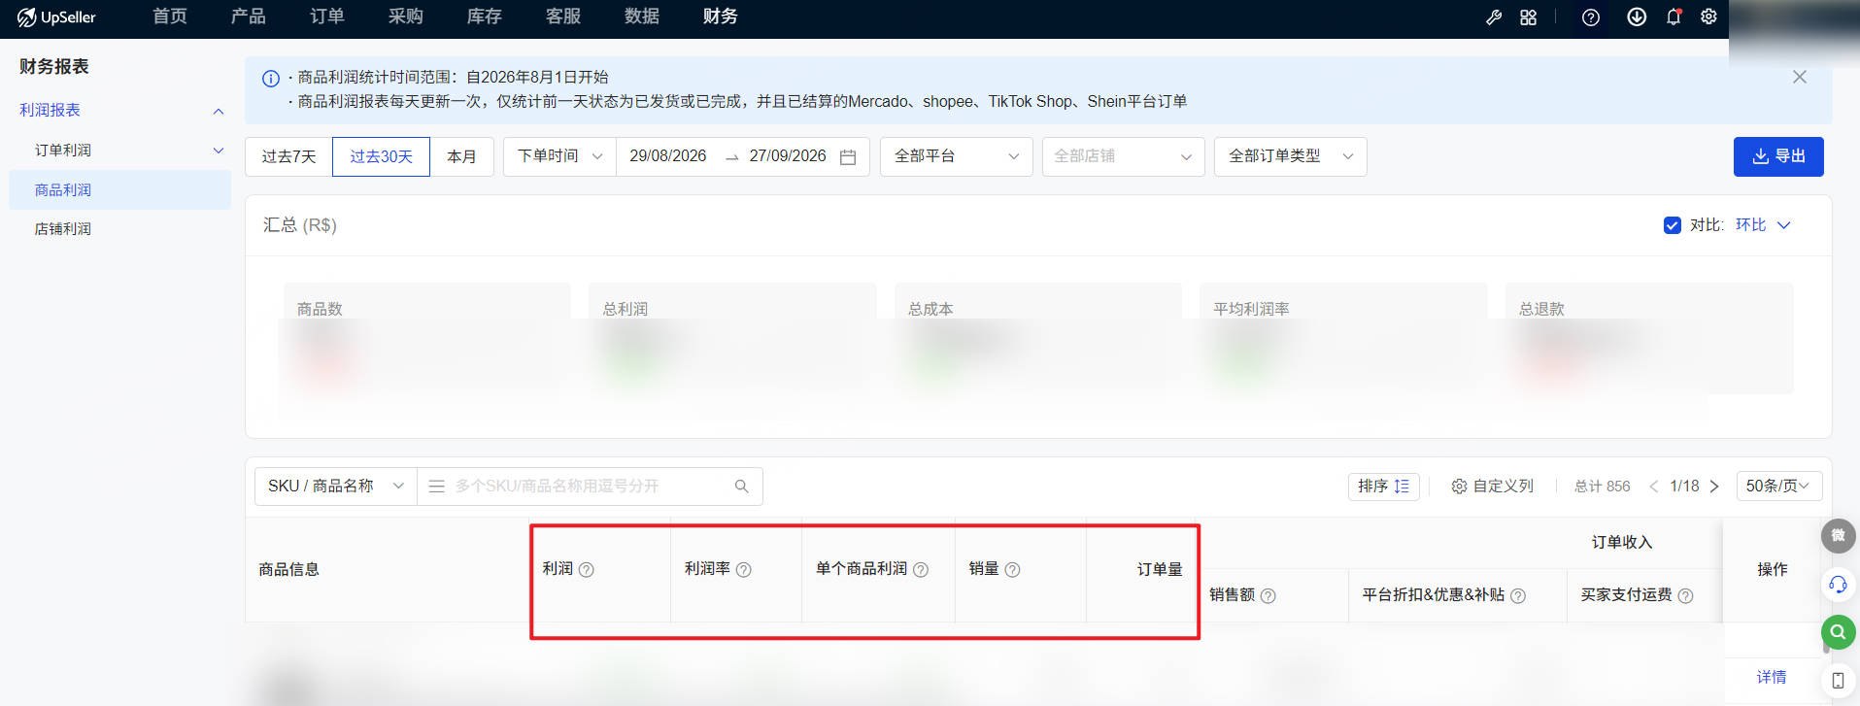Click the search magnifier in SKU field
Screen dimensions: 1860x706
click(742, 487)
